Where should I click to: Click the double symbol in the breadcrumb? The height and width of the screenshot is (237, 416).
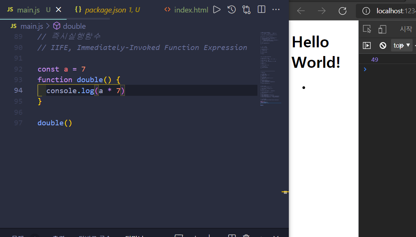point(74,26)
